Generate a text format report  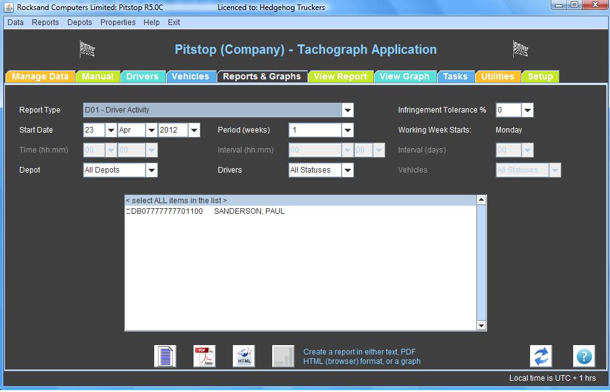(x=165, y=356)
